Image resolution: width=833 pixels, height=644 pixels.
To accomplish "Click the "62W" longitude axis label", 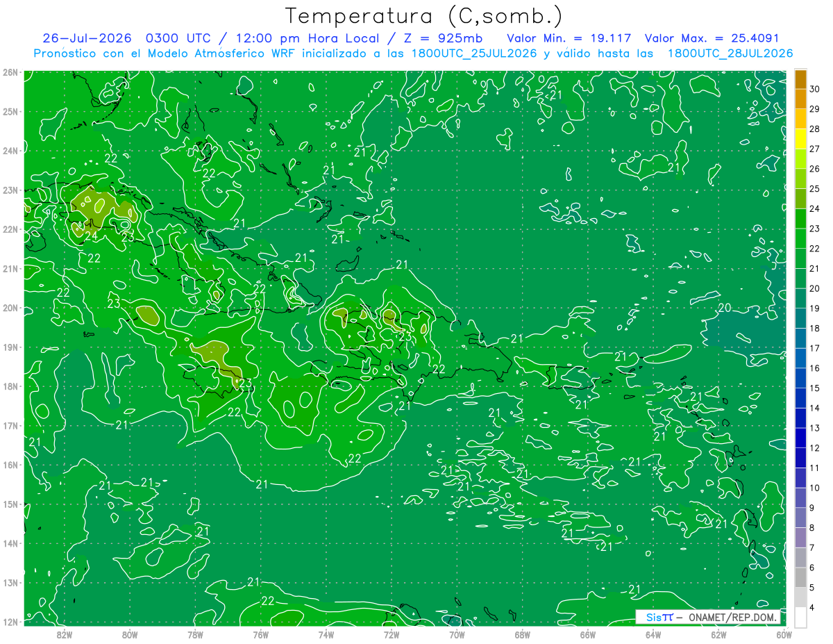I will pyautogui.click(x=718, y=634).
